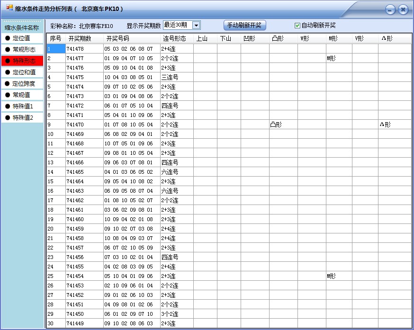Image resolution: width=414 pixels, height=330 pixels.
Task: Click the 缩水条件名称 panel header
Action: [x=21, y=27]
